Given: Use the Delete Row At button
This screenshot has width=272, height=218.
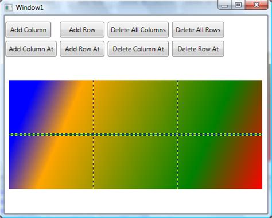Looking at the screenshot, I should pos(198,49).
